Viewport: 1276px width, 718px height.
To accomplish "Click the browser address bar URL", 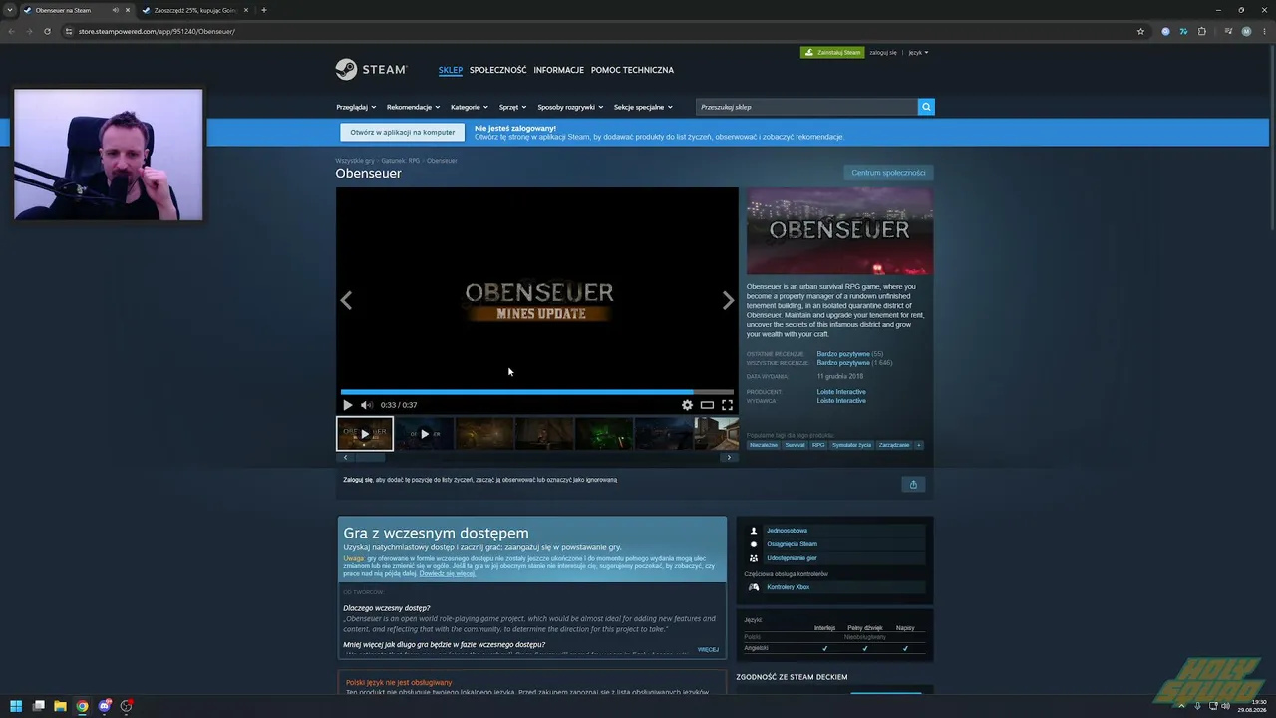I will pos(157,31).
